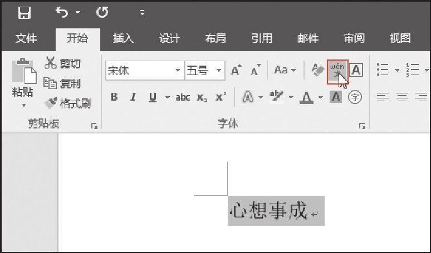Apply bullet list formatting
Screen dimensions: 431x253
coord(383,70)
